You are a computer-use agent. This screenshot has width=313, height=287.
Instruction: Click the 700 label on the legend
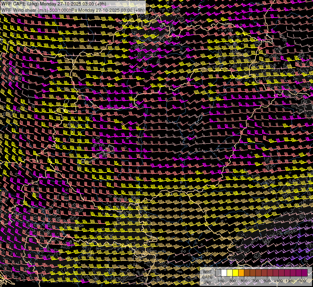tap(255, 281)
